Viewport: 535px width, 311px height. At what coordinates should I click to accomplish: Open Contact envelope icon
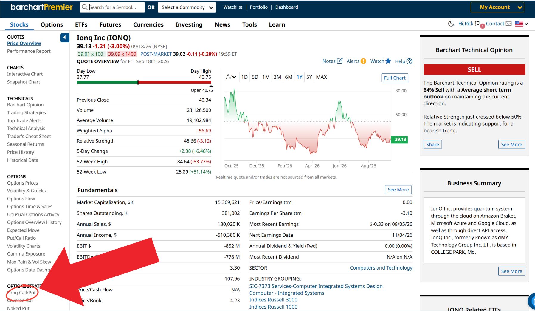(509, 24)
